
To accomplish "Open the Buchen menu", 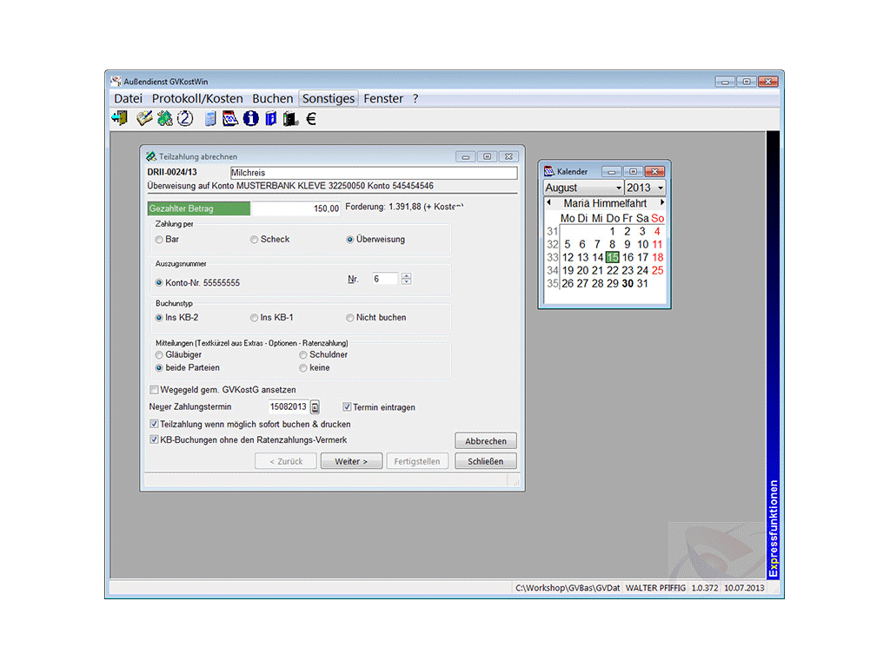I will 272,99.
